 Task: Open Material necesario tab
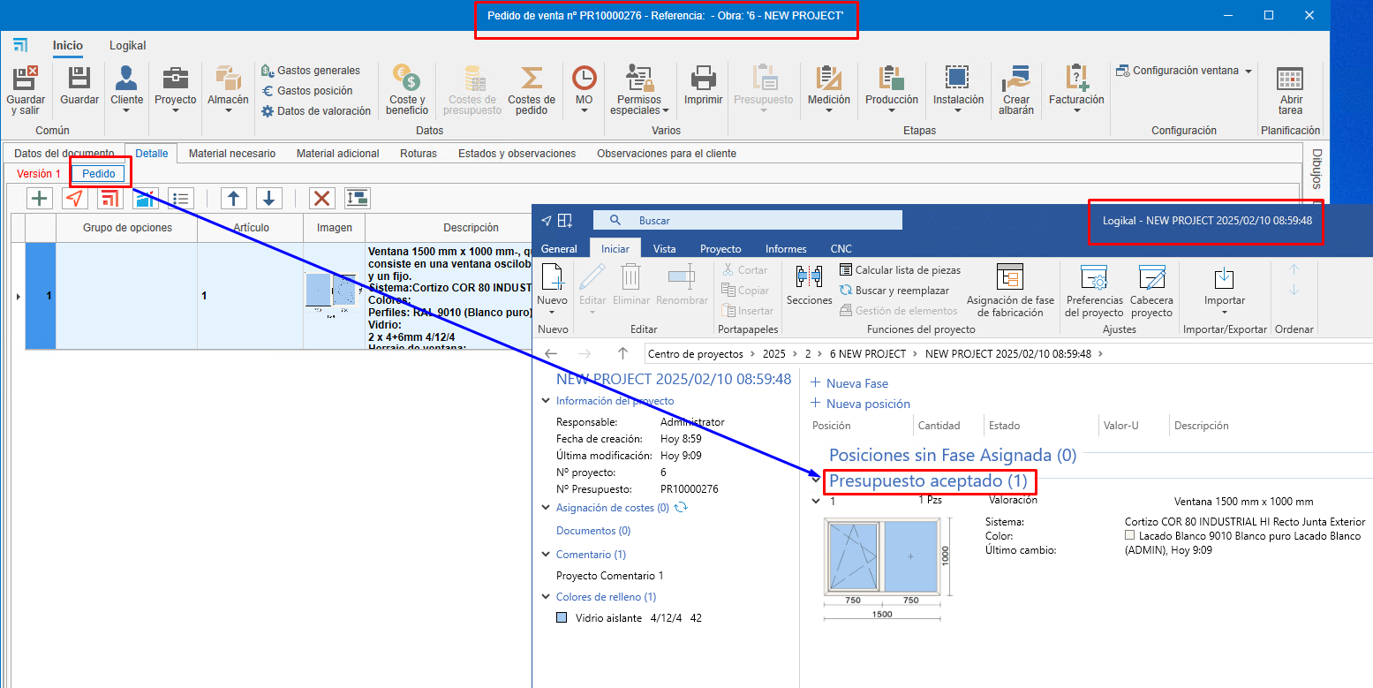point(232,154)
